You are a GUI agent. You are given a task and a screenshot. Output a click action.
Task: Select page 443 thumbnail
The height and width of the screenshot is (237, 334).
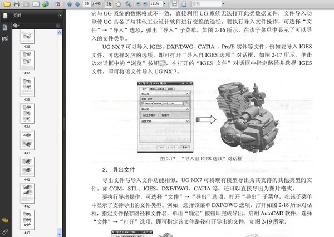click(x=27, y=220)
